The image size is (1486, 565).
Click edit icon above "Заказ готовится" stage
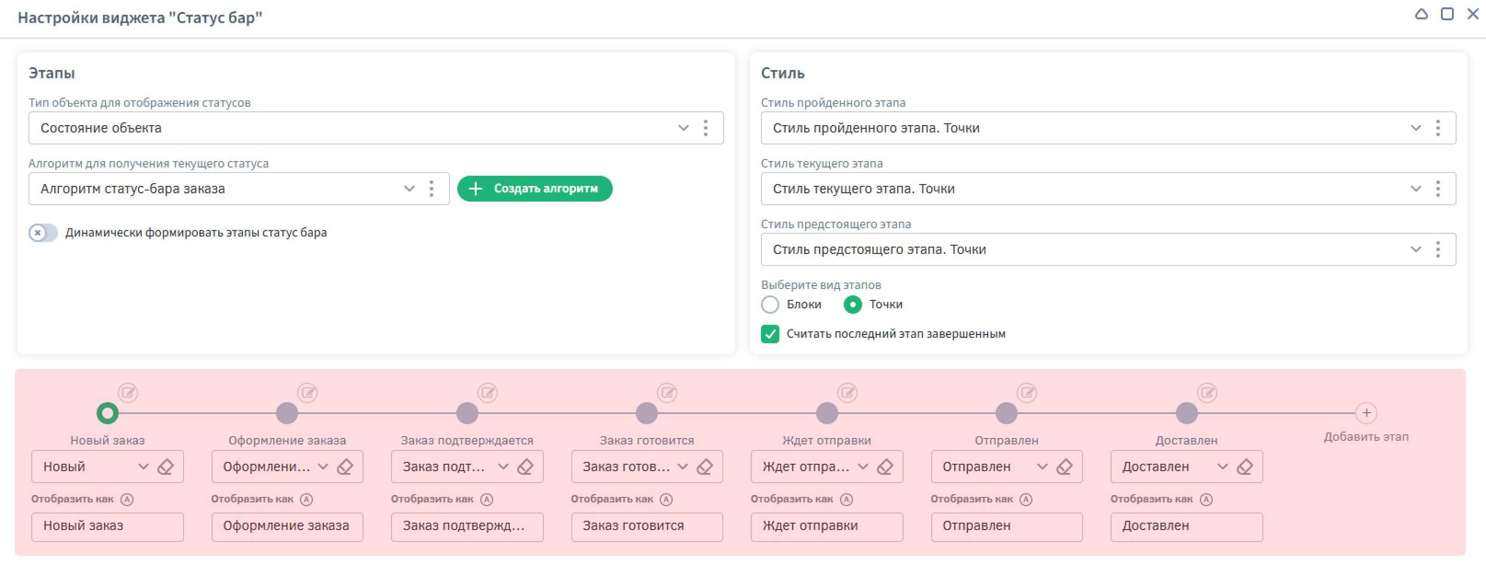667,393
